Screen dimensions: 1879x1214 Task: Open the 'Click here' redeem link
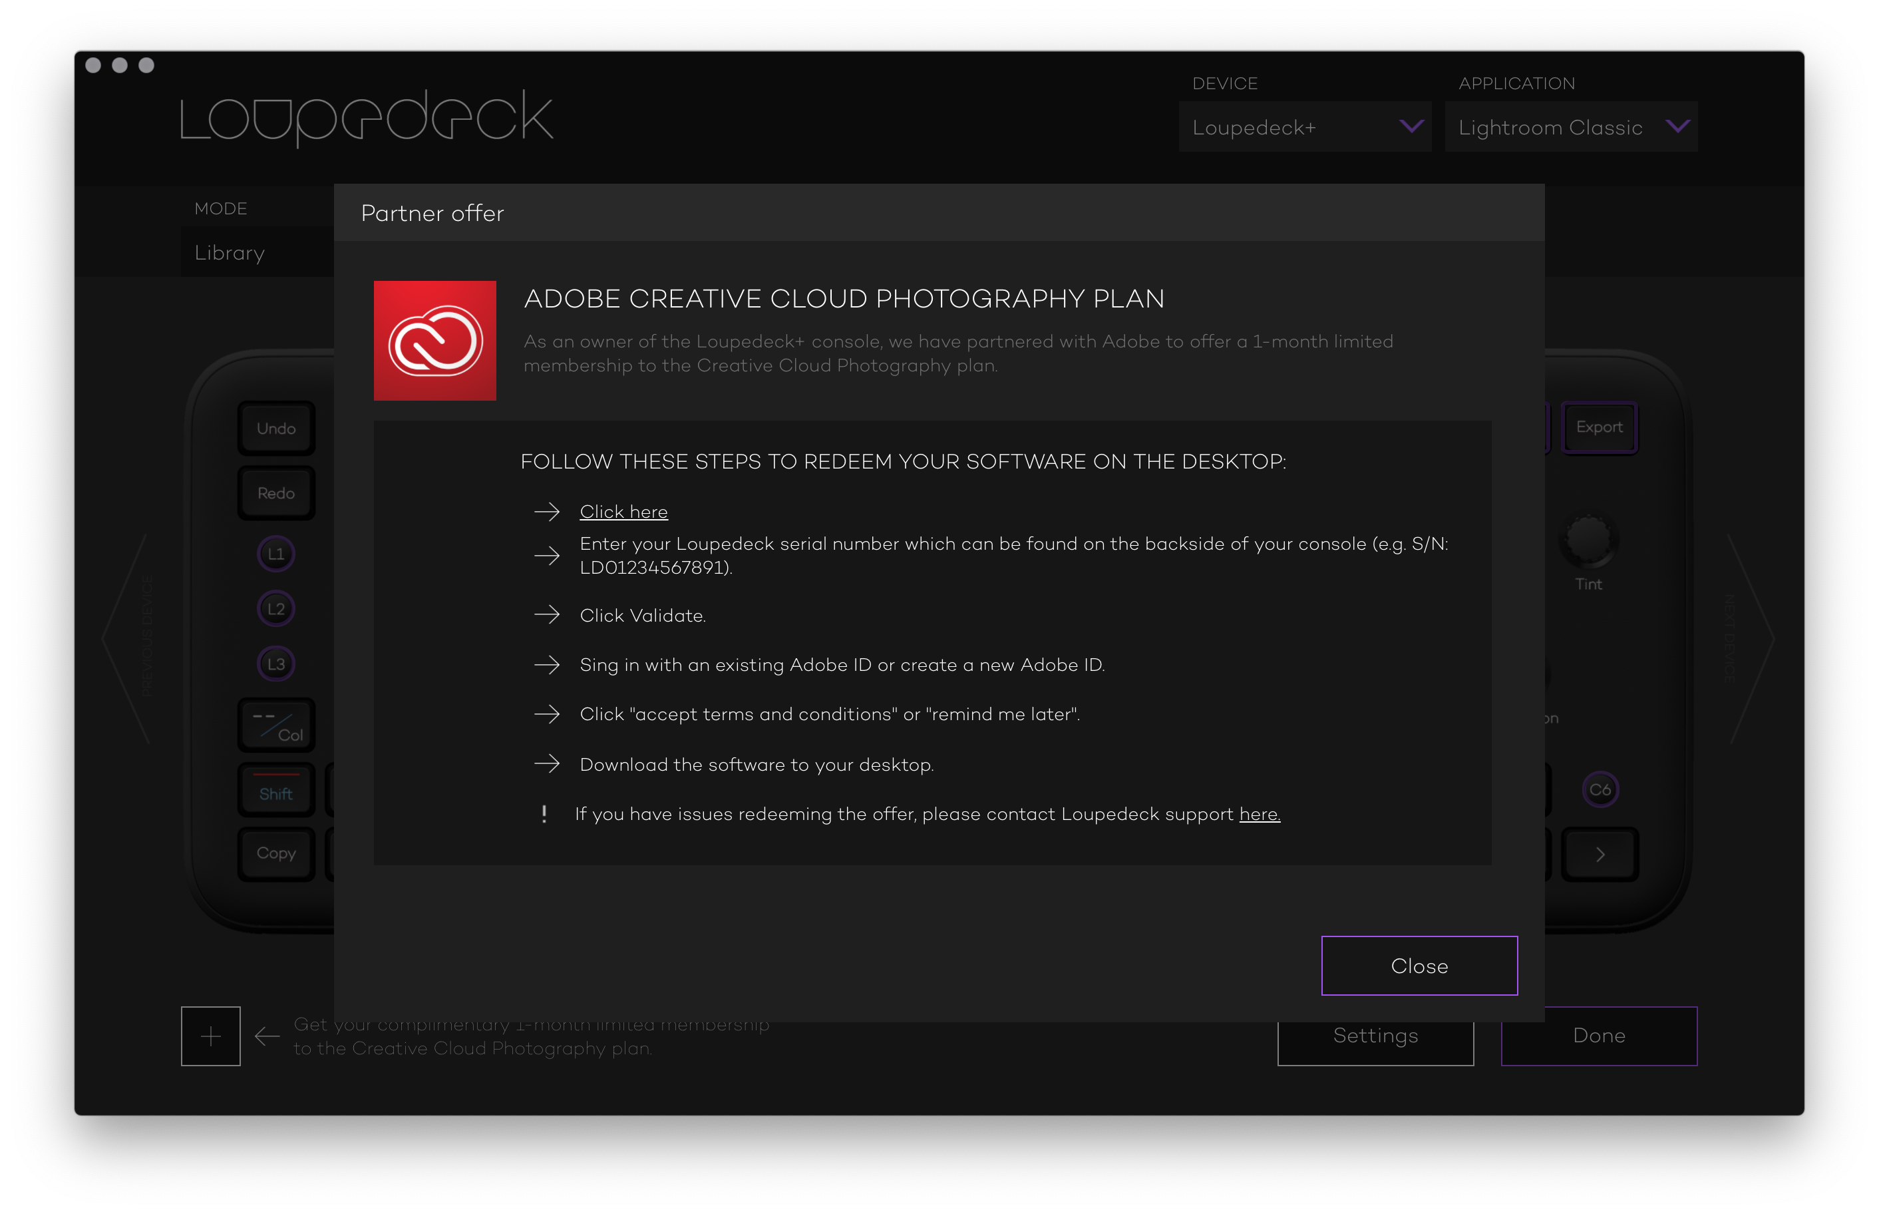623,512
